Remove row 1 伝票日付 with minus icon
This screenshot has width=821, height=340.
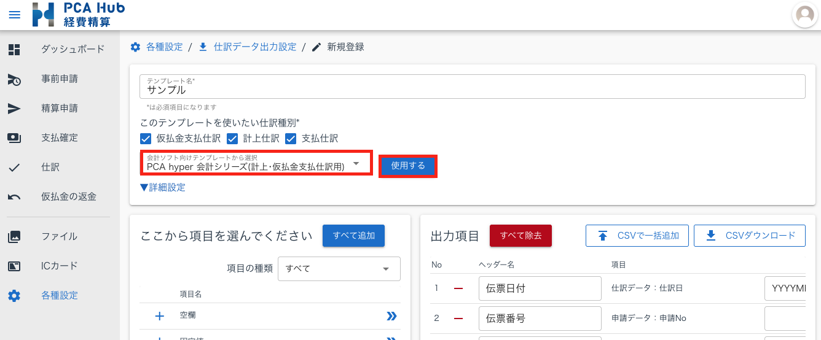pos(458,288)
